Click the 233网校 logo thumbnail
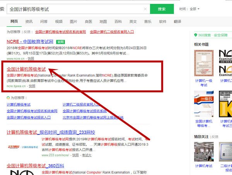Image resolution: width=232 pixels, height=175 pixels. pyautogui.click(x=23, y=147)
